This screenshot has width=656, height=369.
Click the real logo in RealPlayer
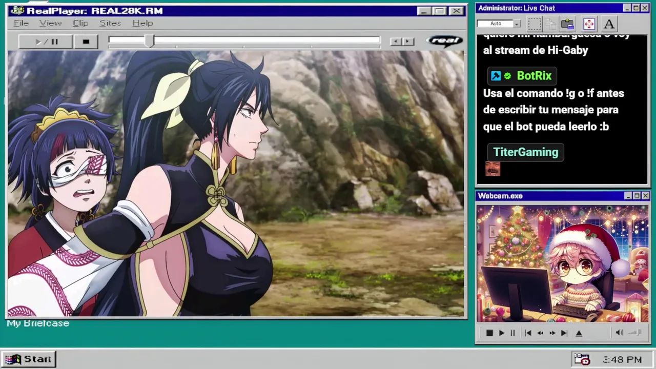[444, 41]
